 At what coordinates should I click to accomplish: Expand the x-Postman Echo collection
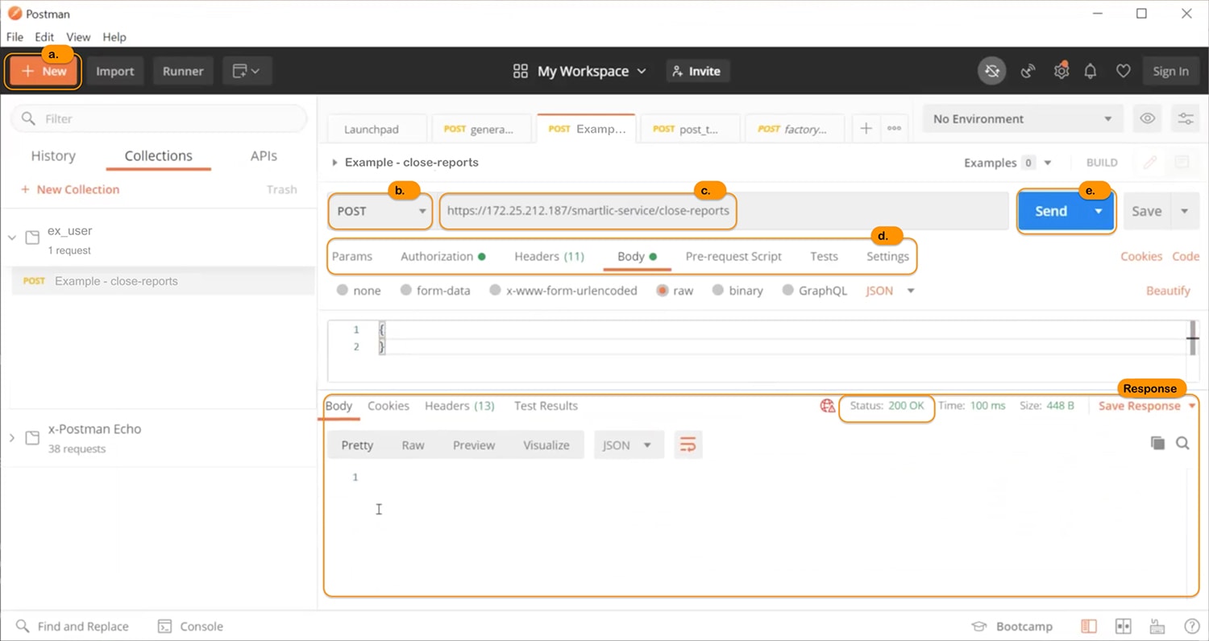(12, 437)
